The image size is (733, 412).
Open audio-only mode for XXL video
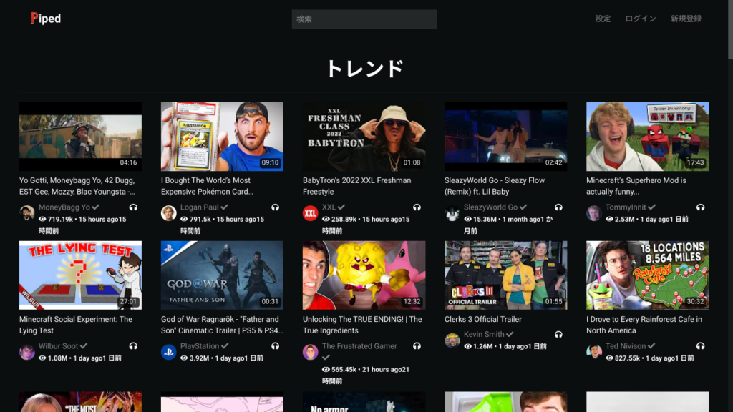click(417, 207)
